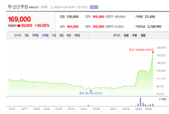The image size is (169, 114).
Task: Open the 일봉 candlestick chart
Action: pos(126,35)
